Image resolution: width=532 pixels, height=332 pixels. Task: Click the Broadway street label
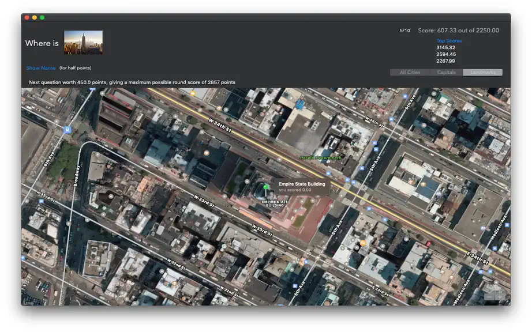(77, 175)
